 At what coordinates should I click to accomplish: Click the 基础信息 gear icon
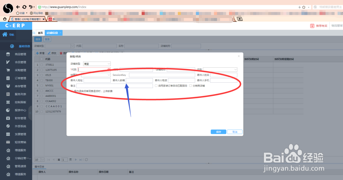click(12, 46)
